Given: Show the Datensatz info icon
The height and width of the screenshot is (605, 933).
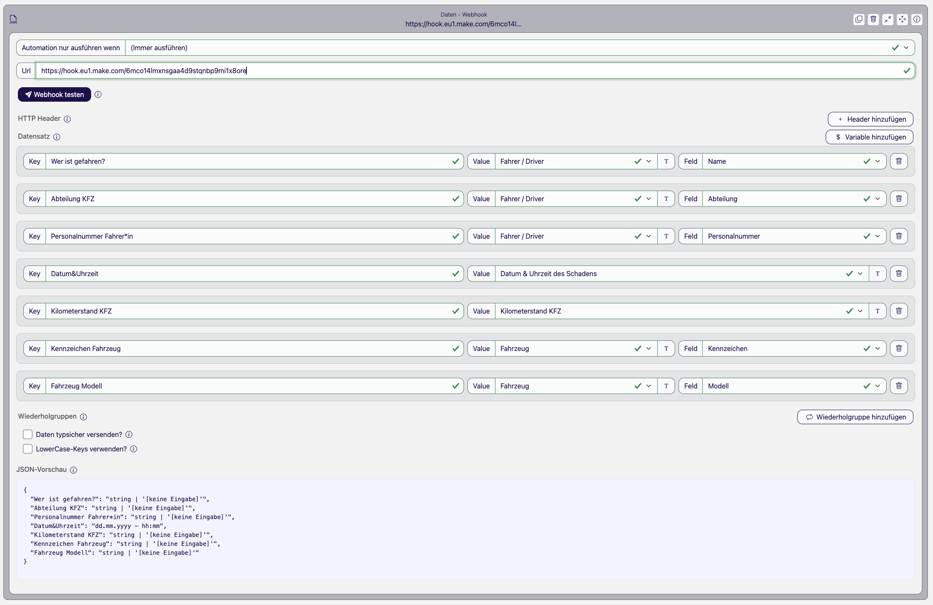Looking at the screenshot, I should coord(57,137).
